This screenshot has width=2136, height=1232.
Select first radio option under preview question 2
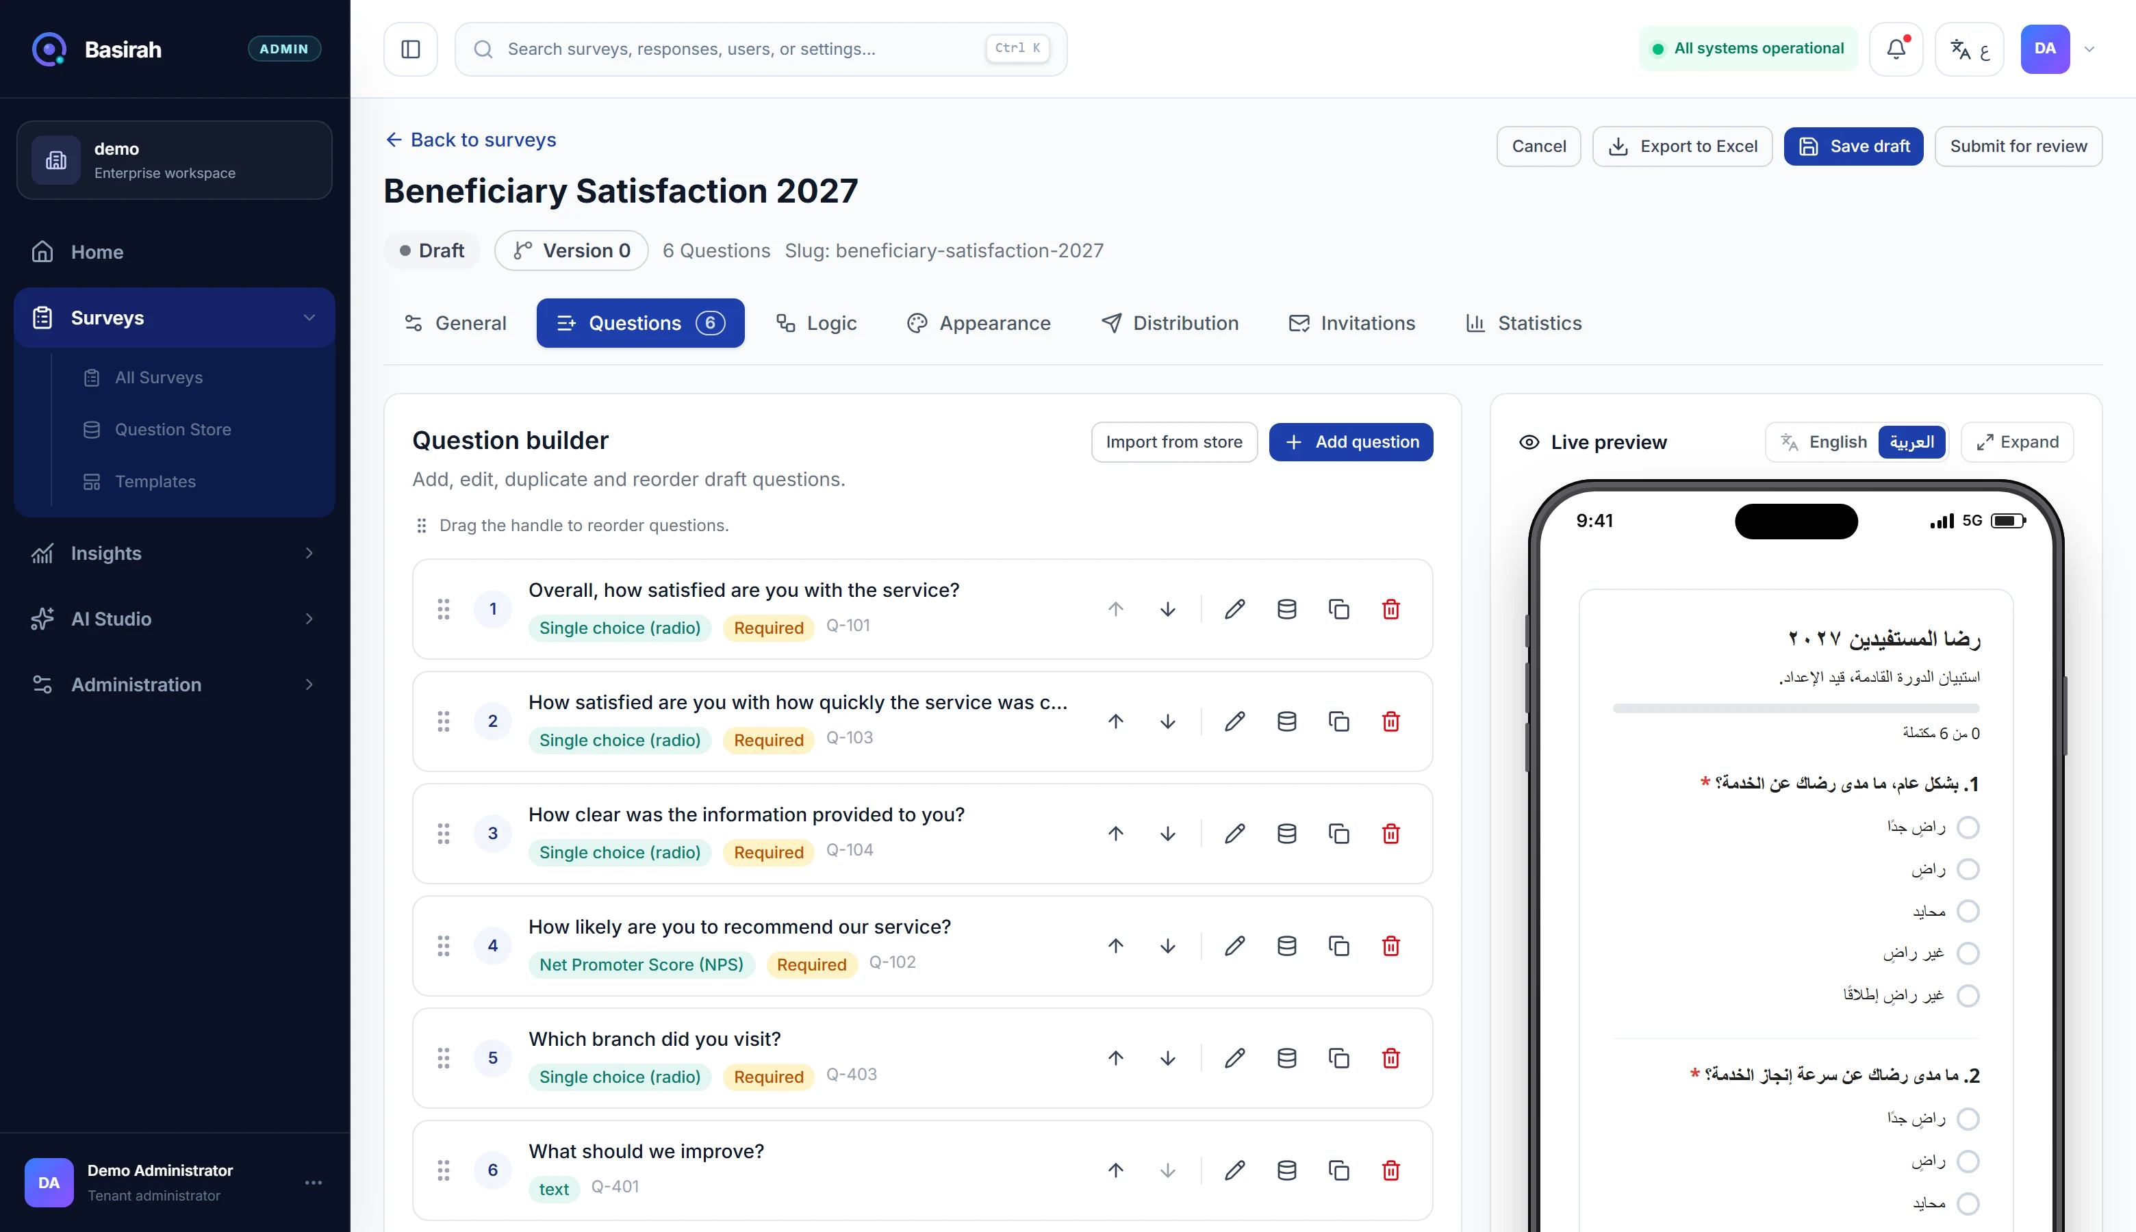pyautogui.click(x=1968, y=1118)
